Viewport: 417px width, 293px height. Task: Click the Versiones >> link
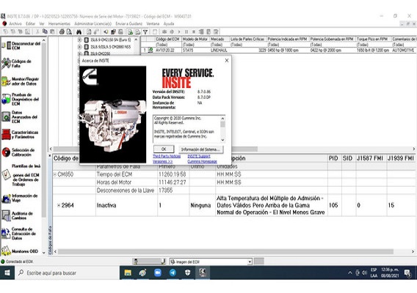click(162, 161)
